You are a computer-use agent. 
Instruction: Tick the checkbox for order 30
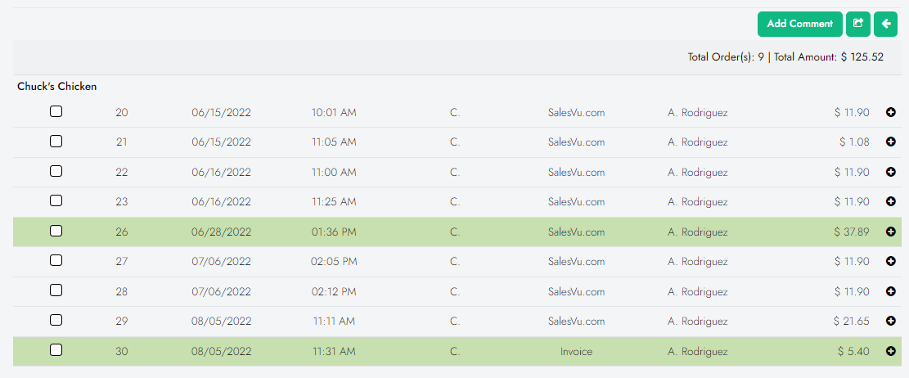pos(56,350)
